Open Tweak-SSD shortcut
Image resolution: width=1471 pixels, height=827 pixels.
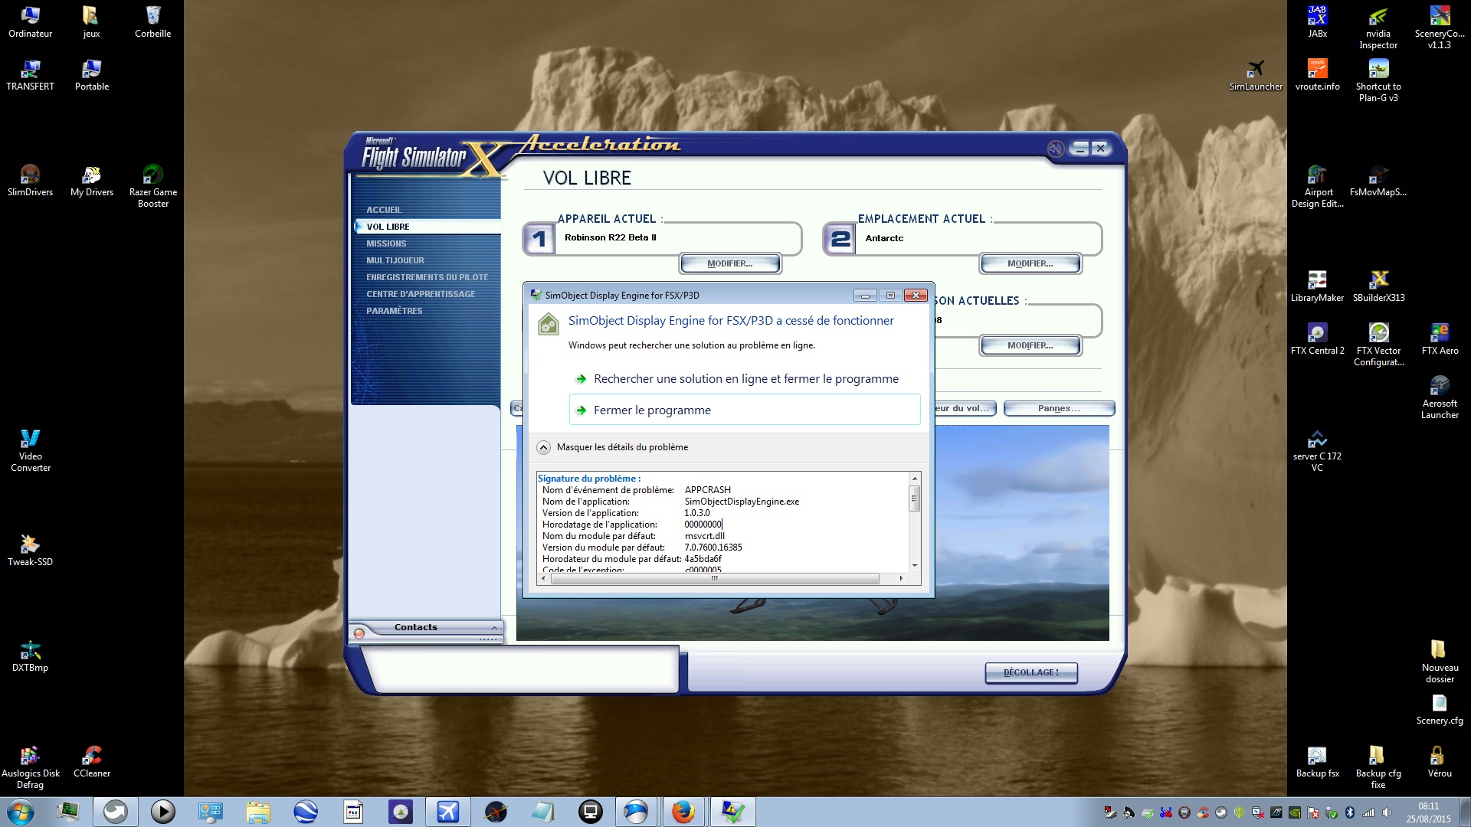pyautogui.click(x=30, y=551)
